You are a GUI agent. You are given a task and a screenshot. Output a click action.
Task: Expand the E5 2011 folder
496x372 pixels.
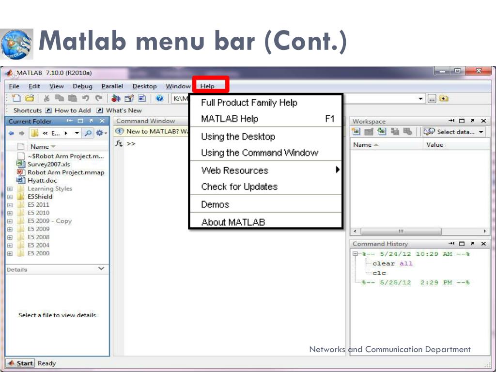pos(10,205)
